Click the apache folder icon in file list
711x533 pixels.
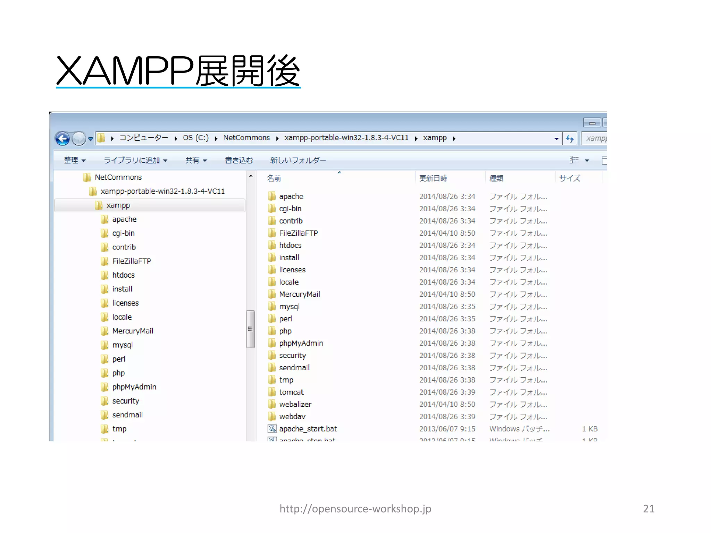tap(272, 196)
